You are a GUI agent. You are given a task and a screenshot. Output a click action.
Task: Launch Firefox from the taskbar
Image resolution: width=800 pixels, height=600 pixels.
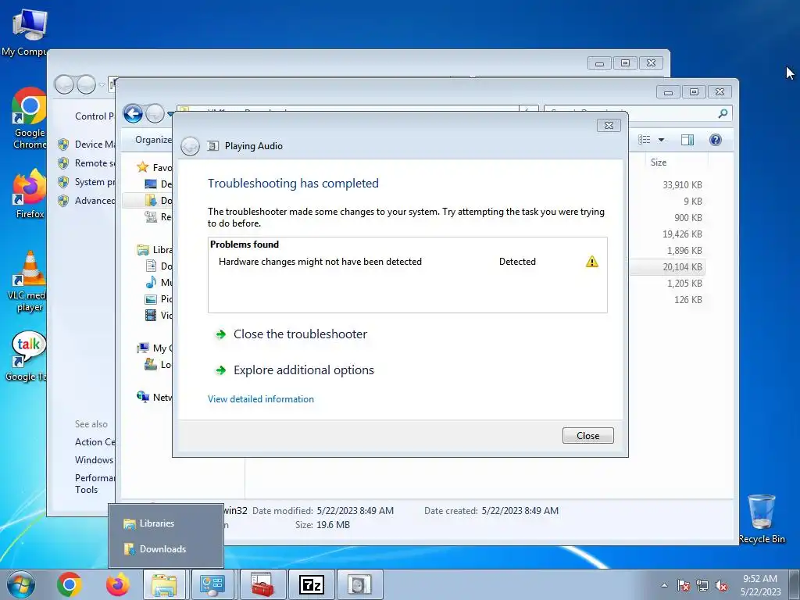117,584
